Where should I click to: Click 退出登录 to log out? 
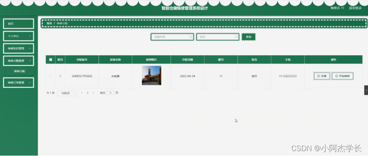[355, 8]
